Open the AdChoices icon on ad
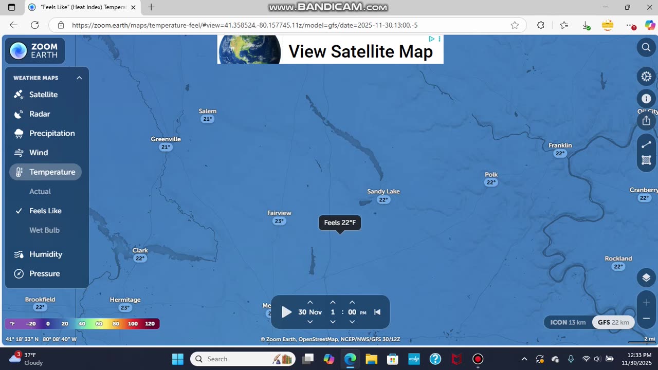 (x=432, y=39)
